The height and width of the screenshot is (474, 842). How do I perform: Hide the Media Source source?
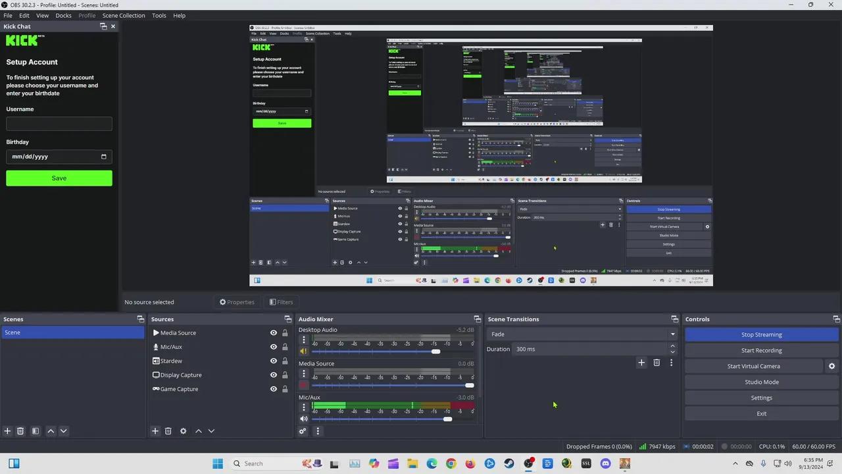click(274, 333)
